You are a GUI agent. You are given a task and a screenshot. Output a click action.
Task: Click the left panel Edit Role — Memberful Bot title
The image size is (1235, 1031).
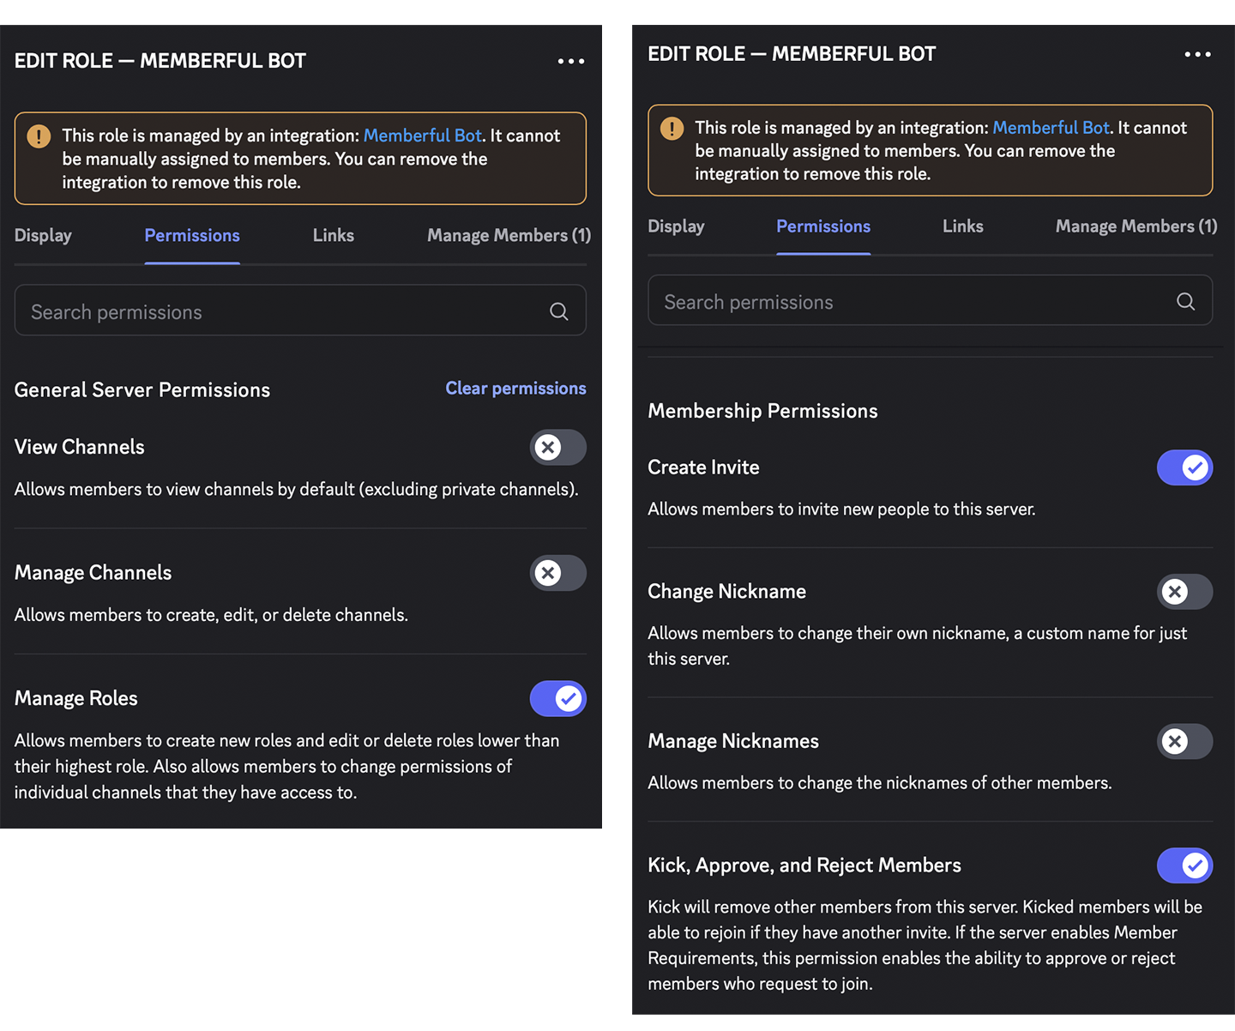[x=160, y=61]
